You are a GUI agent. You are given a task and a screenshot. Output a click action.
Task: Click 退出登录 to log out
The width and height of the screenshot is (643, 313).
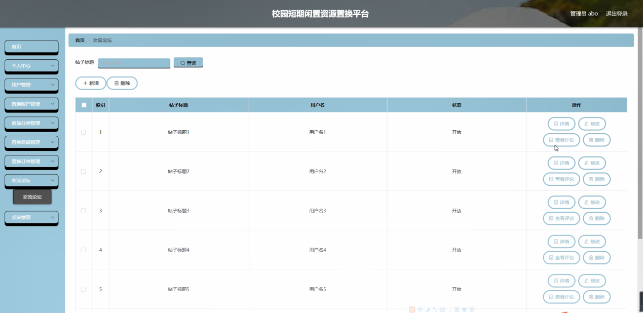tap(617, 14)
